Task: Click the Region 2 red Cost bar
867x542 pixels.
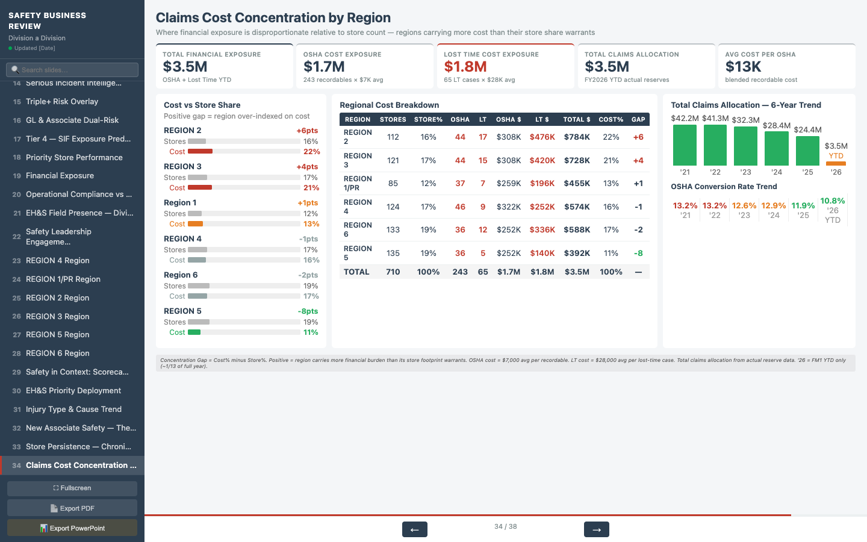Action: click(199, 151)
